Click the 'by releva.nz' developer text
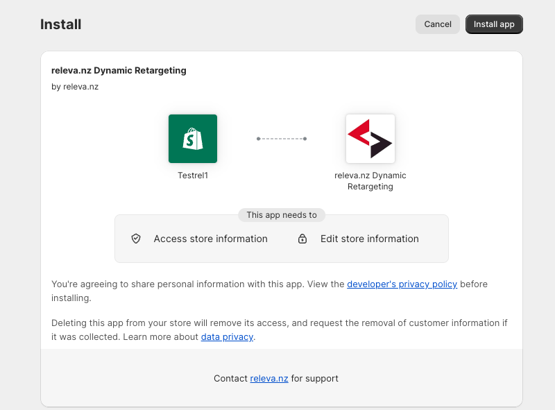555x410 pixels. pos(75,87)
